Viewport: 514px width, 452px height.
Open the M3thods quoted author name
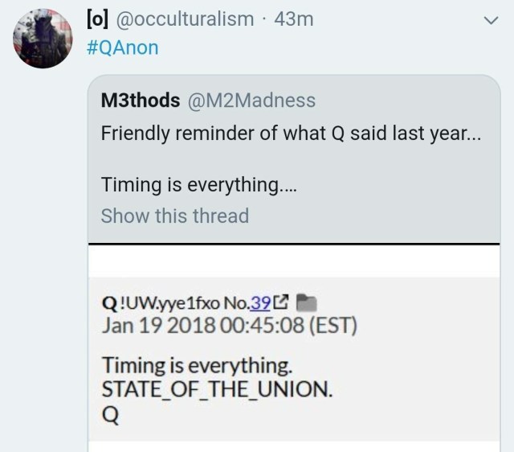(139, 100)
